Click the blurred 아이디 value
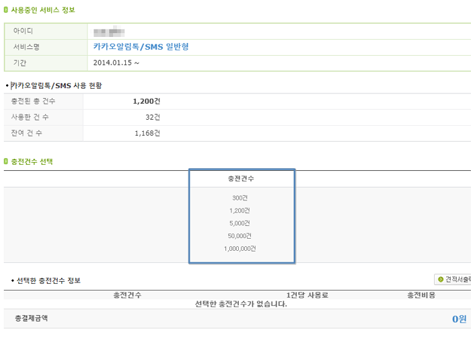 109,31
